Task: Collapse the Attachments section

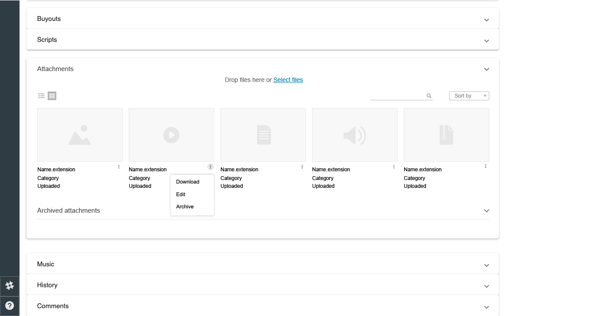Action: click(486, 69)
